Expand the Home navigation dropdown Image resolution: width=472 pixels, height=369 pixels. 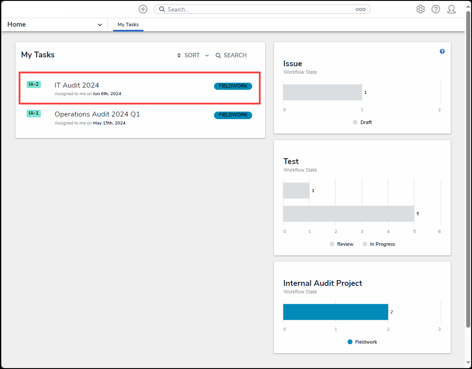coord(99,25)
